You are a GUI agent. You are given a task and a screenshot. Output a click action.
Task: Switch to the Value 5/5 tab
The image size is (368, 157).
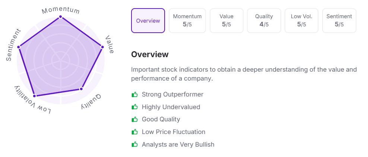226,21
